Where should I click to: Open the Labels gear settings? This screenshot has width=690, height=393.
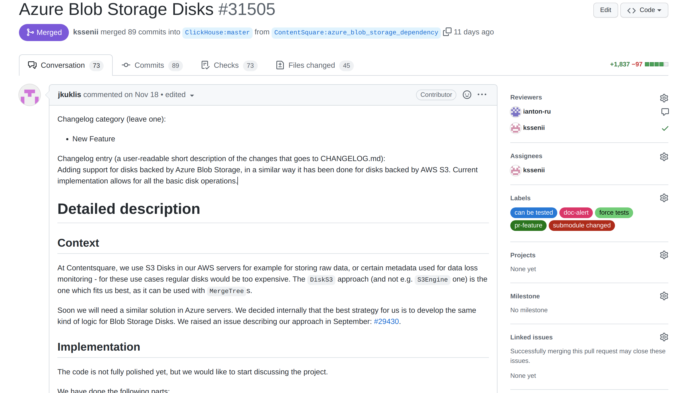(x=664, y=198)
